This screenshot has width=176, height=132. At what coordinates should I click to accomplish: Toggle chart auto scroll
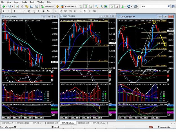(x=112, y=6)
